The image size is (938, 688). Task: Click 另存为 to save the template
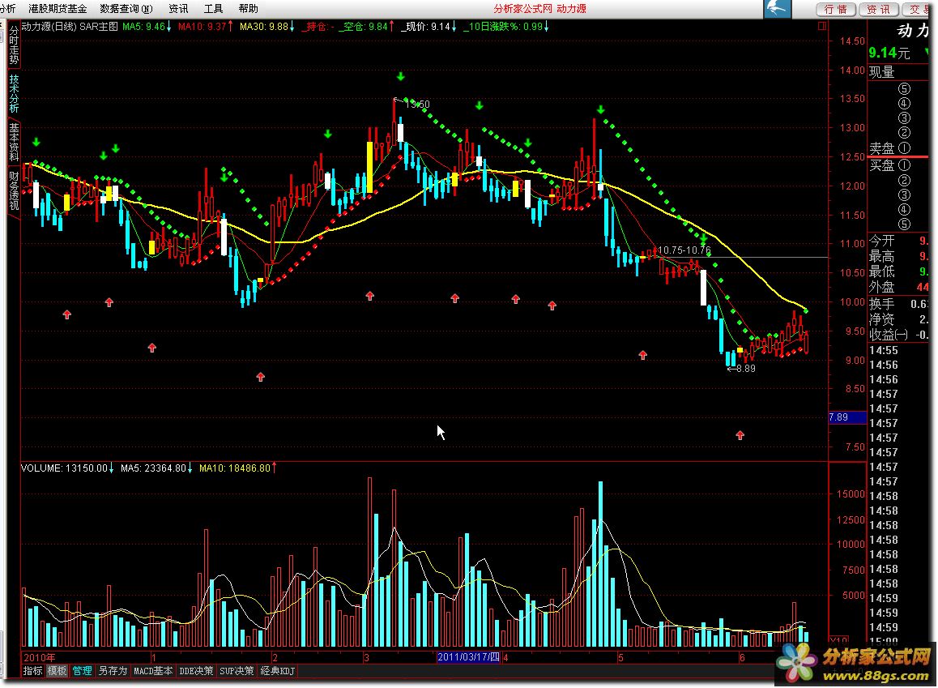point(113,671)
